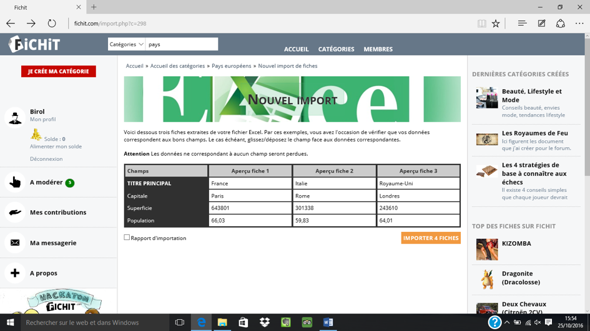Click the Déconnexion link

click(x=46, y=159)
